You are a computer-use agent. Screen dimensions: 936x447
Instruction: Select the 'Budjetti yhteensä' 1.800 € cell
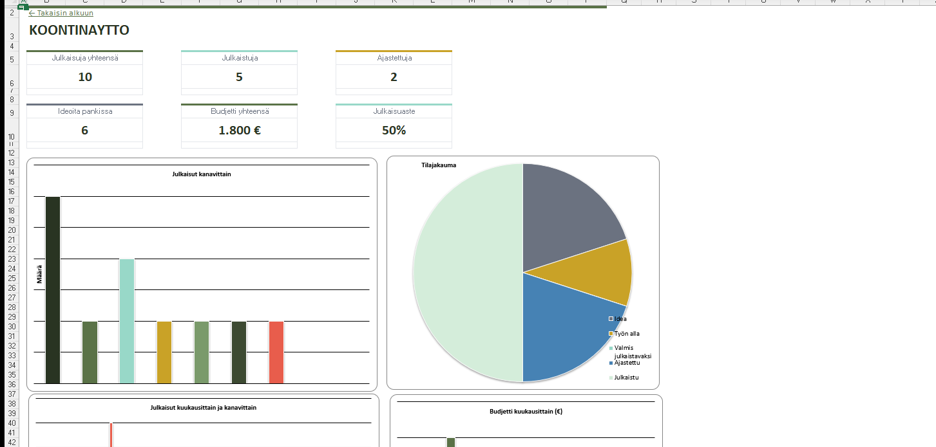tap(239, 131)
